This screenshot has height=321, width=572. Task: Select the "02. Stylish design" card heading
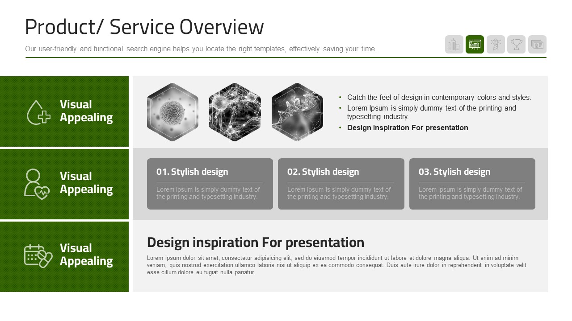(x=323, y=172)
